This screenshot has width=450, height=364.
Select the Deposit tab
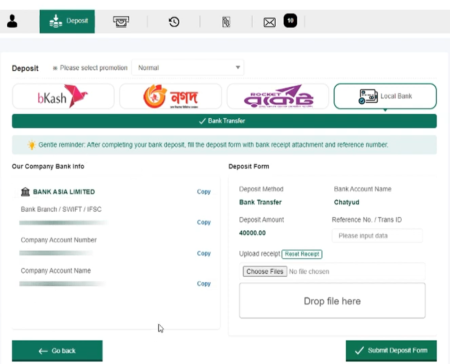coord(67,21)
